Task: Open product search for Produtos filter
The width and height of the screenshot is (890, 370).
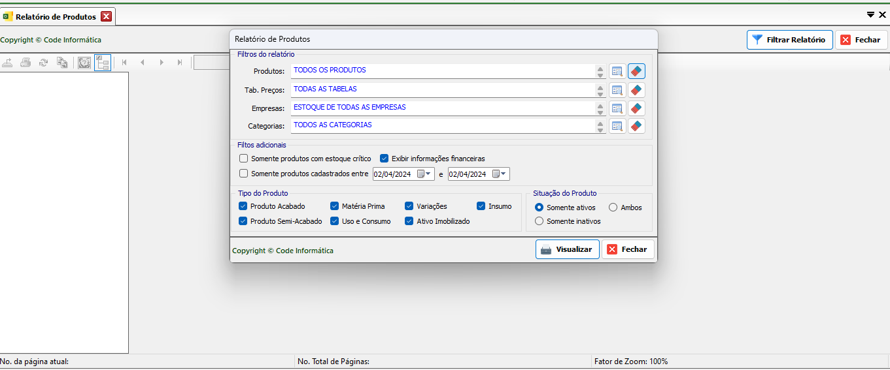Action: point(617,71)
